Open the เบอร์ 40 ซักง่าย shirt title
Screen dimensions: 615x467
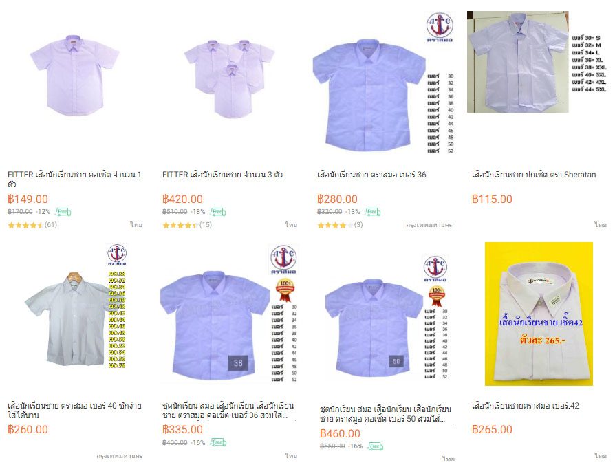[74, 410]
